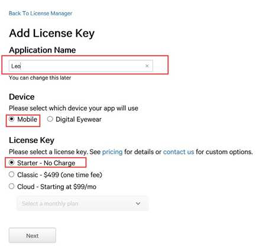Open the pricing link

(x=112, y=152)
